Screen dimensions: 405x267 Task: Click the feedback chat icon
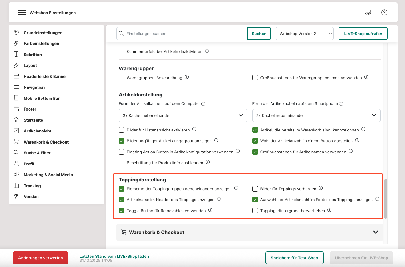point(367,12)
